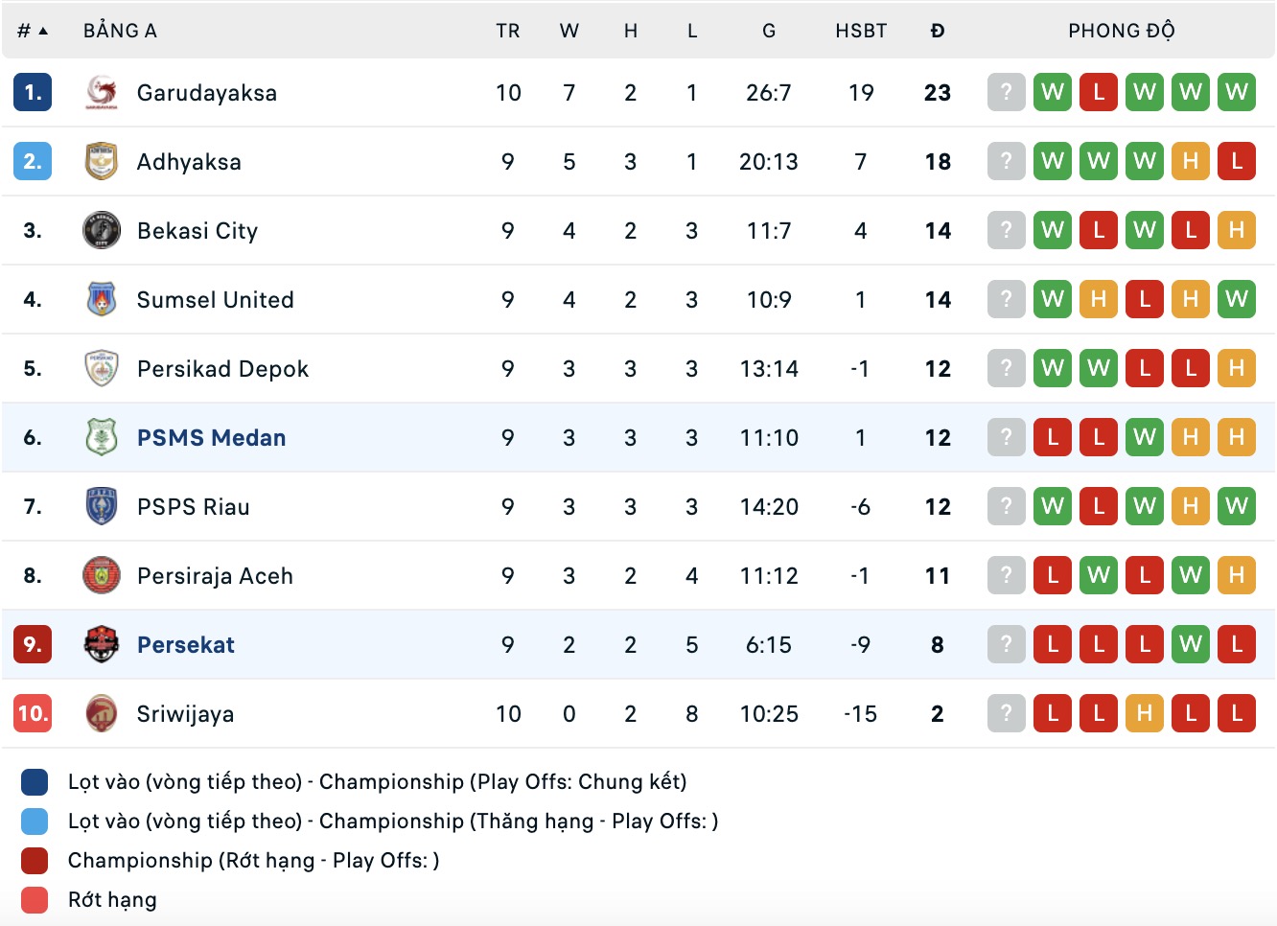Click the Adhyaksa team crest
The height and width of the screenshot is (926, 1277).
102,162
